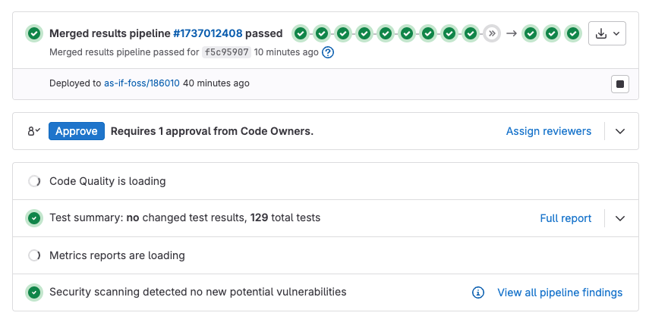Click the last downstream pipeline status icon
649x319 pixels.
(573, 33)
